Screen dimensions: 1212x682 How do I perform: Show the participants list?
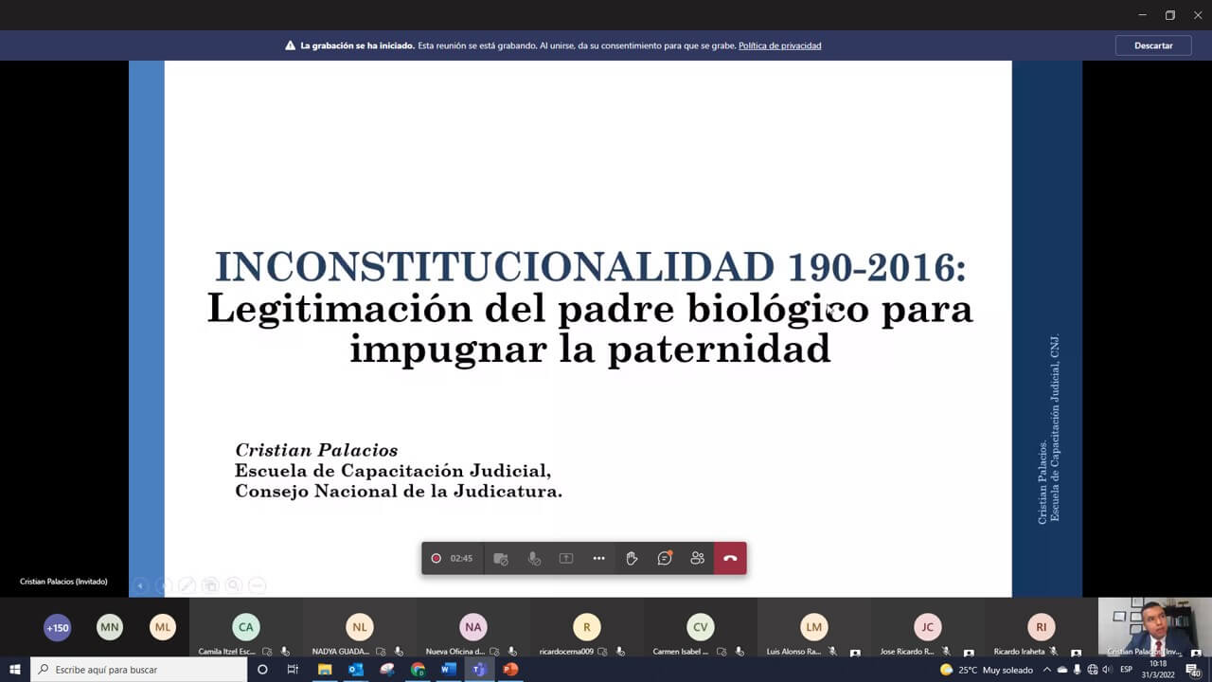[x=697, y=559]
